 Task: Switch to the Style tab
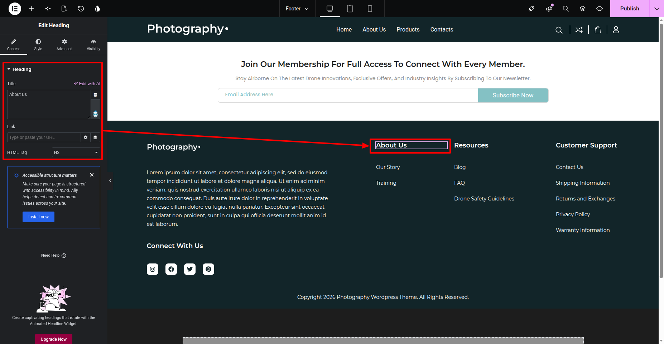tap(38, 45)
